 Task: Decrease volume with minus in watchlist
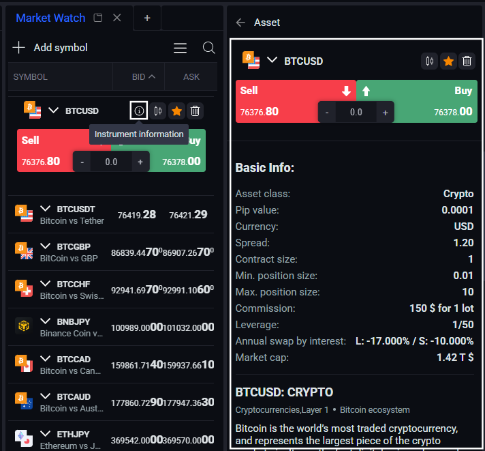pos(82,162)
